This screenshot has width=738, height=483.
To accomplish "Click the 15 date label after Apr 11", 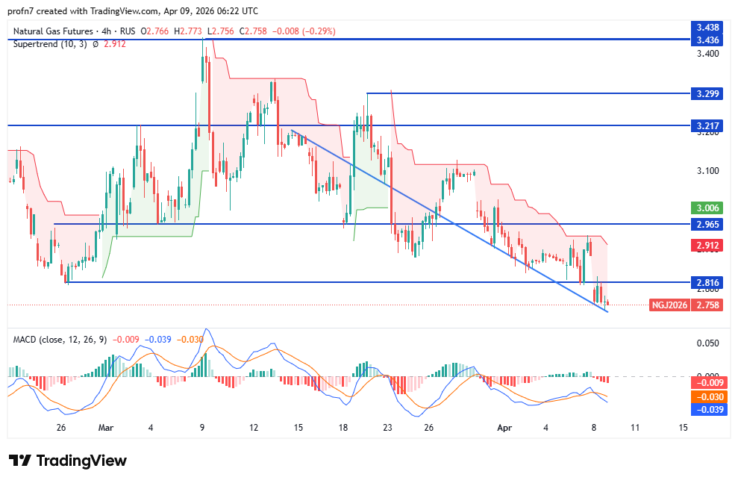I will (x=683, y=428).
